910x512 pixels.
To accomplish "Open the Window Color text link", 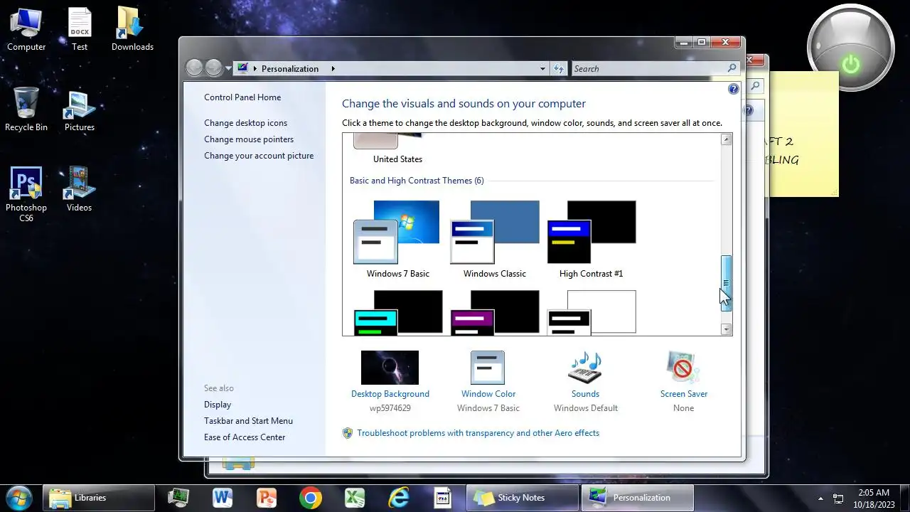I will click(x=488, y=394).
